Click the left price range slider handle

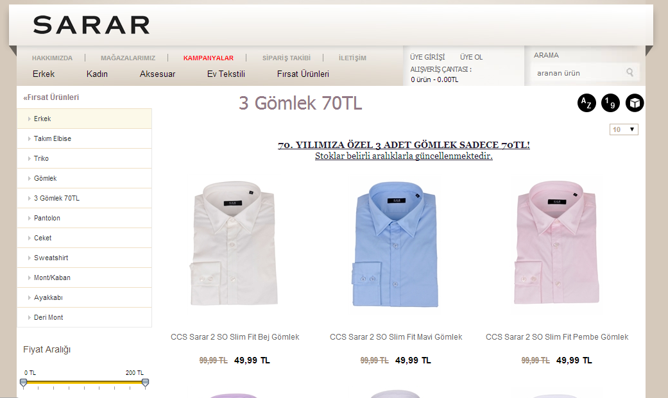pos(24,383)
